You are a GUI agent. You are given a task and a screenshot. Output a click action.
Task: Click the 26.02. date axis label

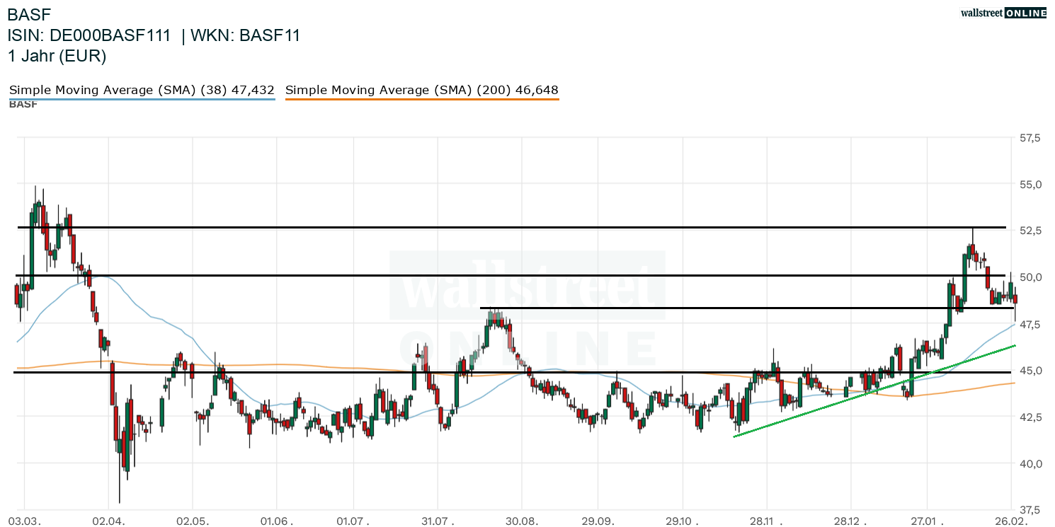[1010, 521]
